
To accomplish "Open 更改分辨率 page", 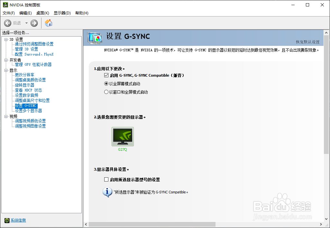I will tap(24, 75).
